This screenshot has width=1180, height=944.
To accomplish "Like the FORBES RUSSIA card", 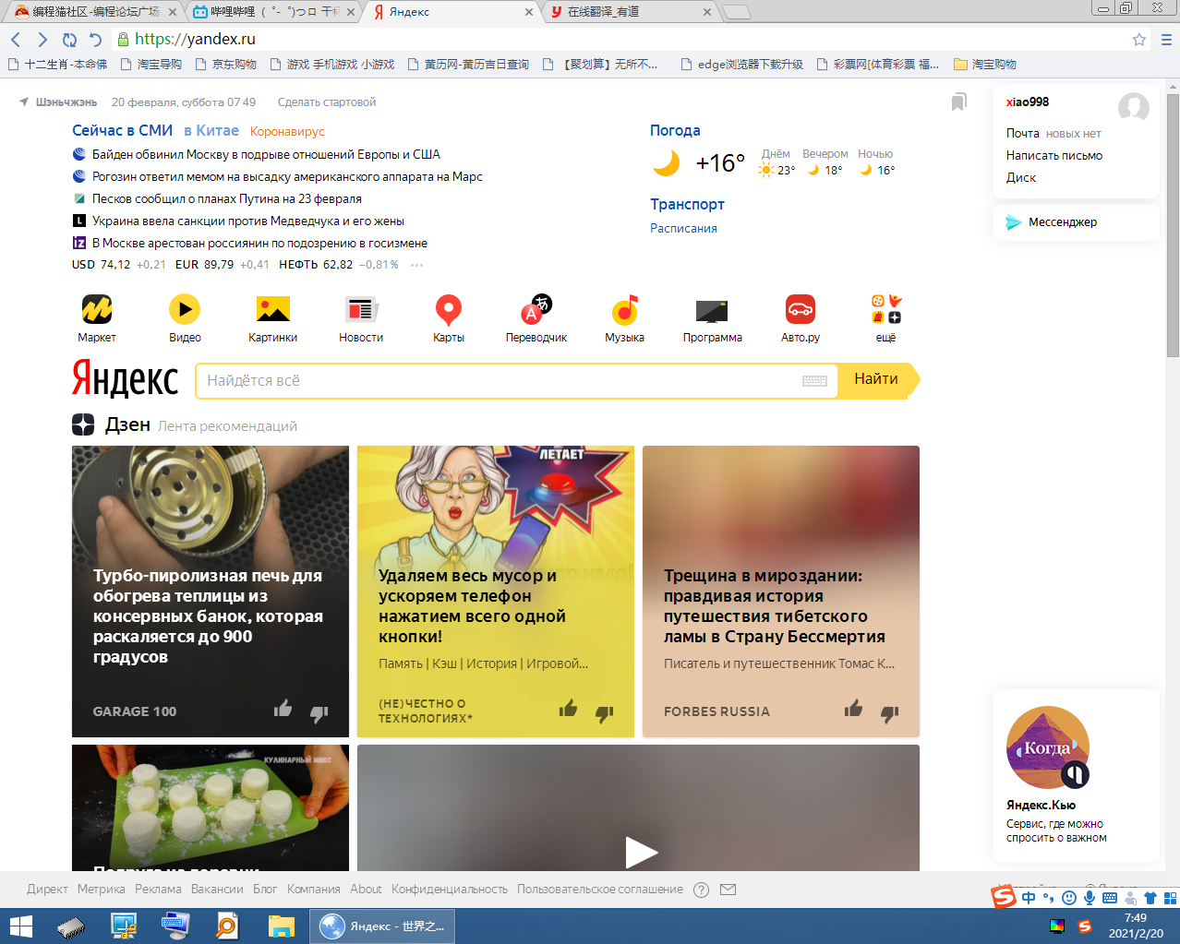I will 853,709.
